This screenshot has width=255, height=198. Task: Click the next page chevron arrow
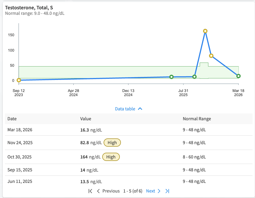pos(159,191)
